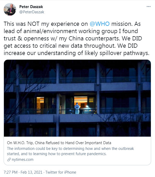Visit the nytimes.com source link

pos(23,160)
